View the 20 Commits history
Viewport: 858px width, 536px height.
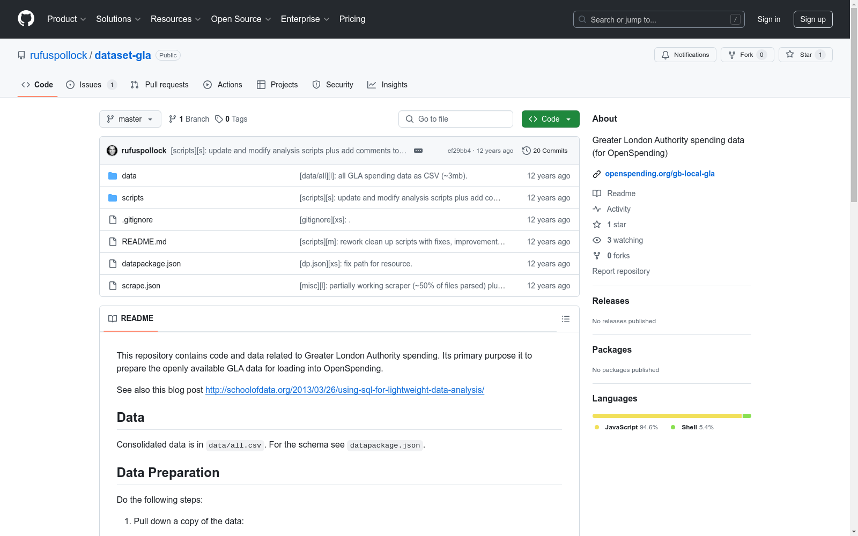pyautogui.click(x=545, y=151)
